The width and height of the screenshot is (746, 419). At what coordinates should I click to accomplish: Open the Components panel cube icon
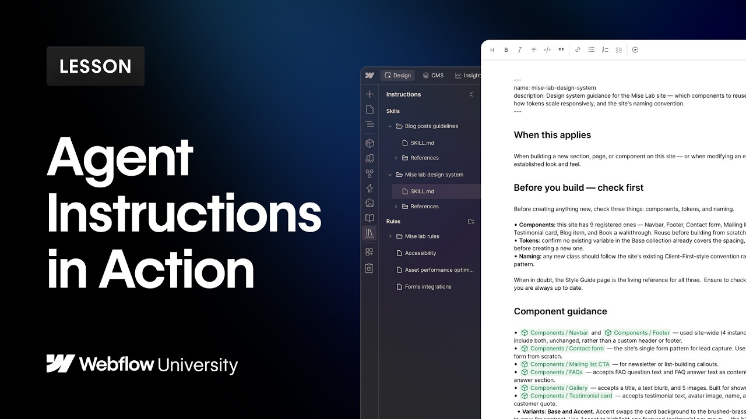370,143
